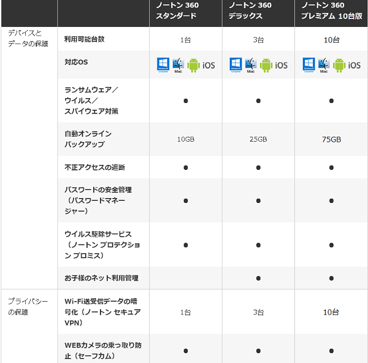Click 3台 in the VPN row
368x363 pixels.
pyautogui.click(x=258, y=312)
